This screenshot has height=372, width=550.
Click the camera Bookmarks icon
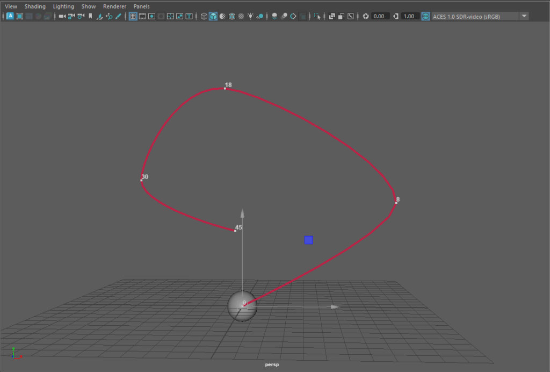point(90,16)
